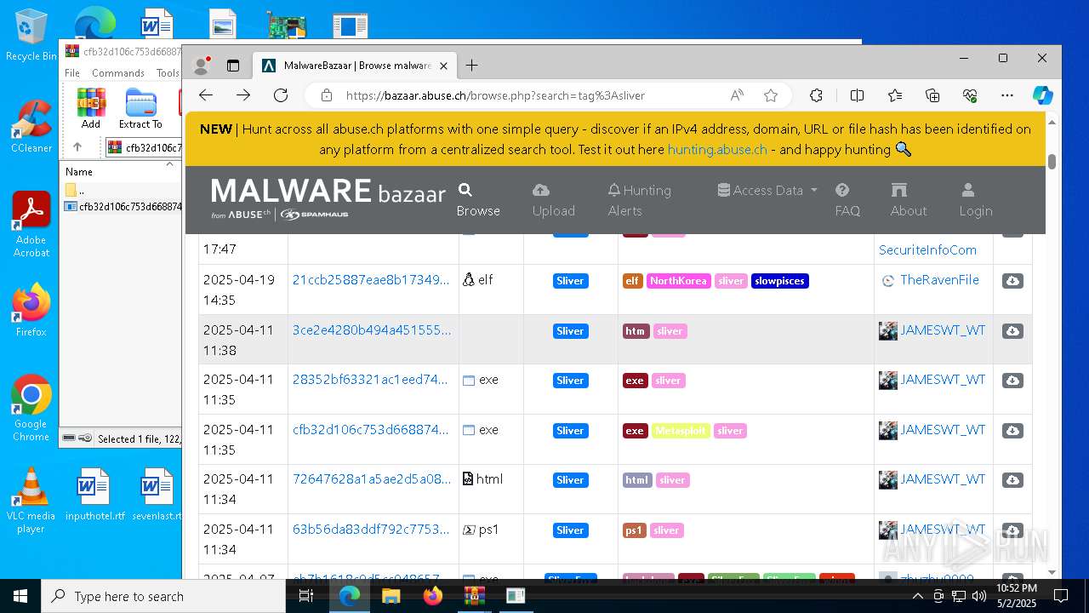
Task: Open hunting.abuse.ch link in banner
Action: (717, 149)
